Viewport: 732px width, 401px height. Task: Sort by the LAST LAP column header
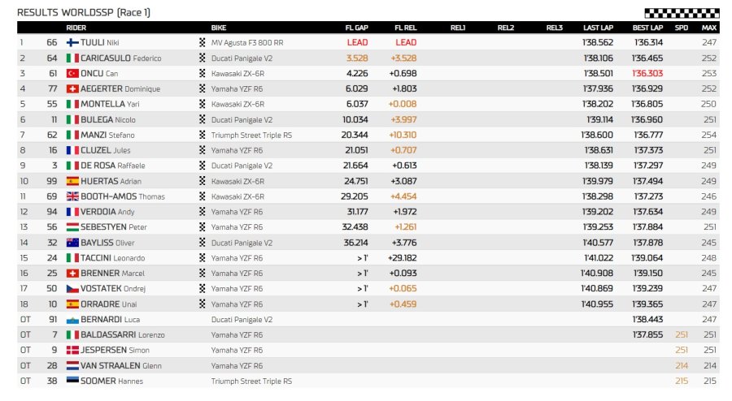[598, 28]
